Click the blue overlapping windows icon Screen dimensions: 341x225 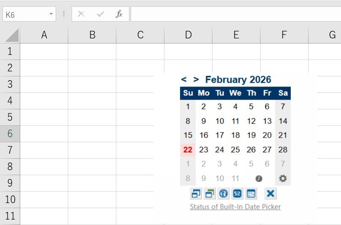[196, 194]
